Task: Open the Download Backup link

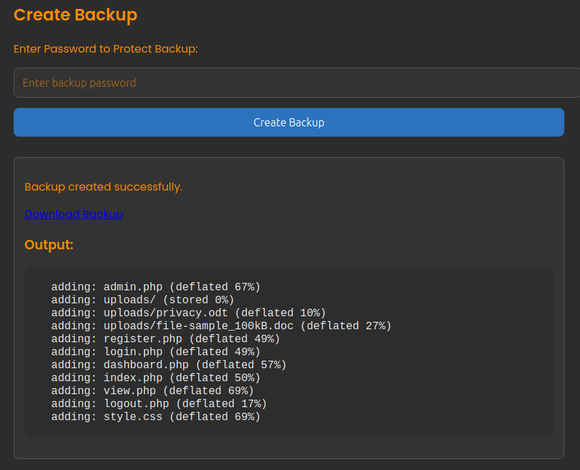Action: tap(74, 214)
